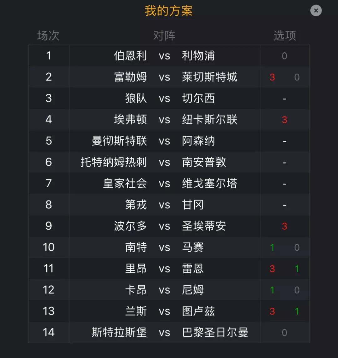Click red option 3 for 波尔多 match
This screenshot has height=358, width=338.
pyautogui.click(x=284, y=226)
